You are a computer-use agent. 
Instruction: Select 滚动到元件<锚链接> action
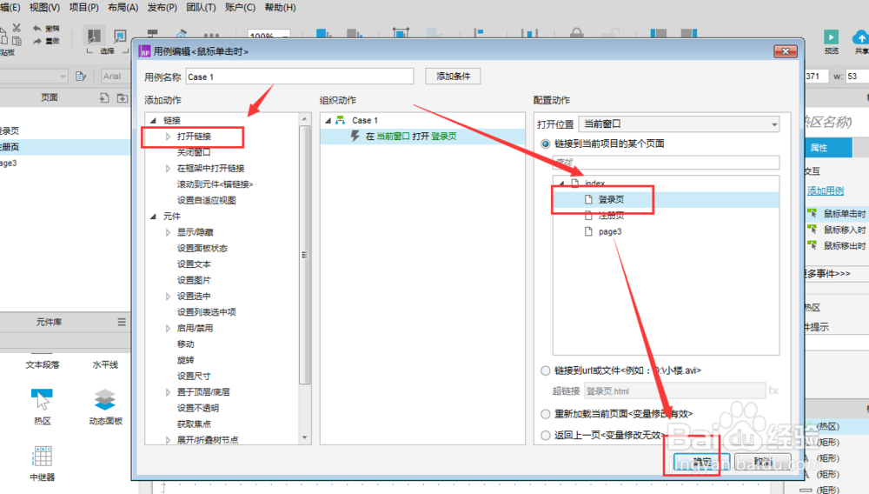(215, 184)
